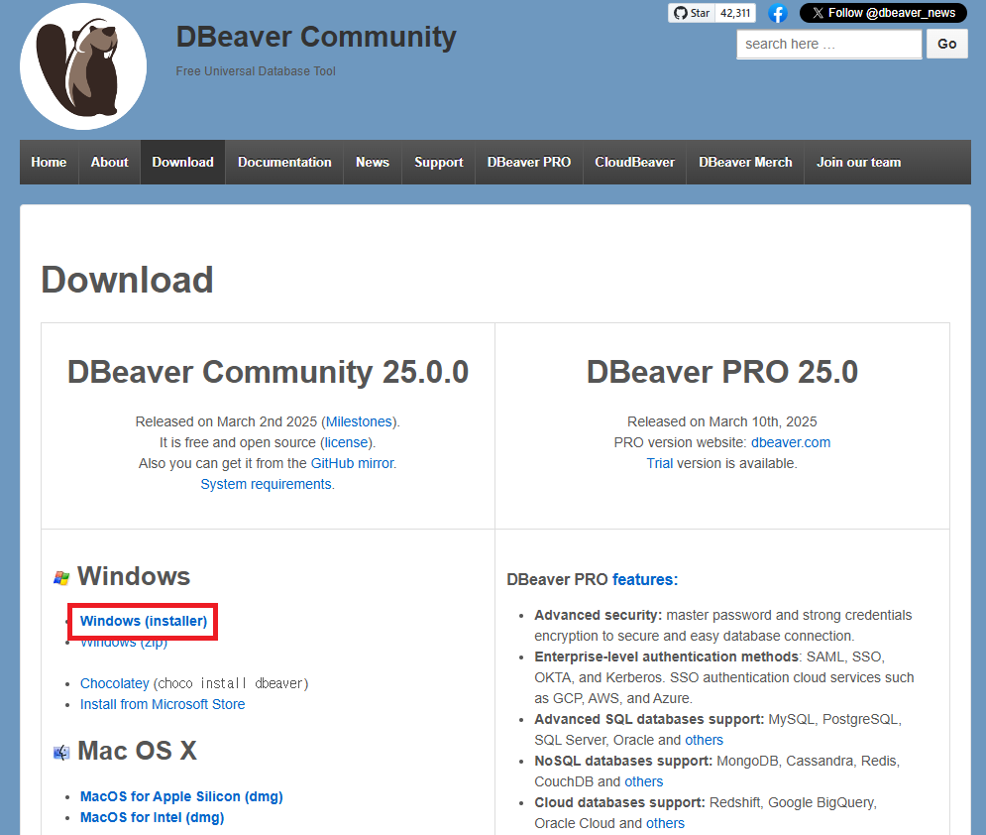986x835 pixels.
Task: Open 'others' link after Oracle Cloud
Action: (665, 823)
